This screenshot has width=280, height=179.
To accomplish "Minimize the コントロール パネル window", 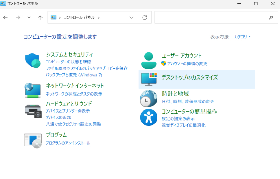I will tap(239, 3).
